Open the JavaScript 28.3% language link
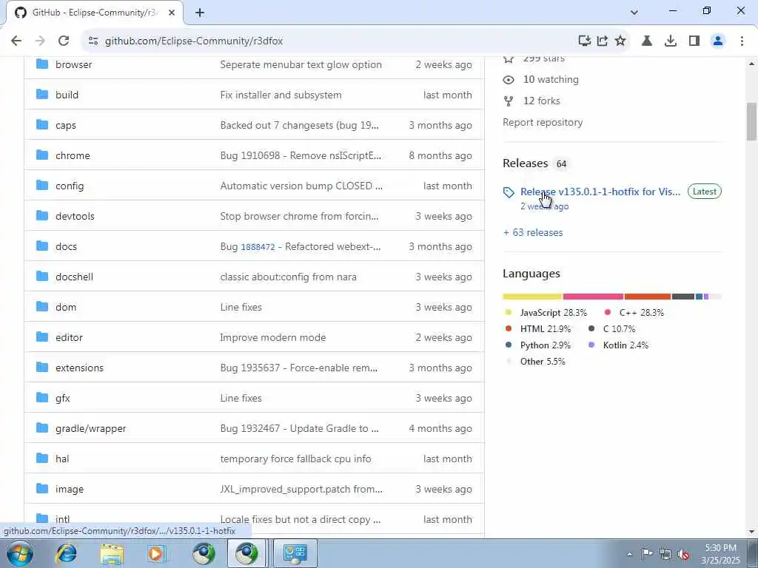758x568 pixels. [x=553, y=313]
